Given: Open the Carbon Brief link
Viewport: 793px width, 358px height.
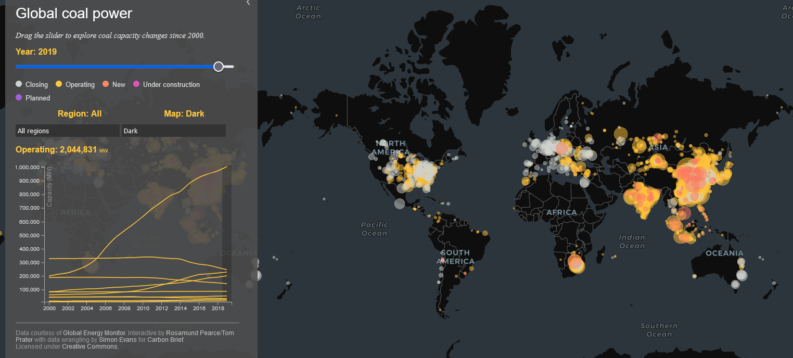Looking at the screenshot, I should point(165,340).
